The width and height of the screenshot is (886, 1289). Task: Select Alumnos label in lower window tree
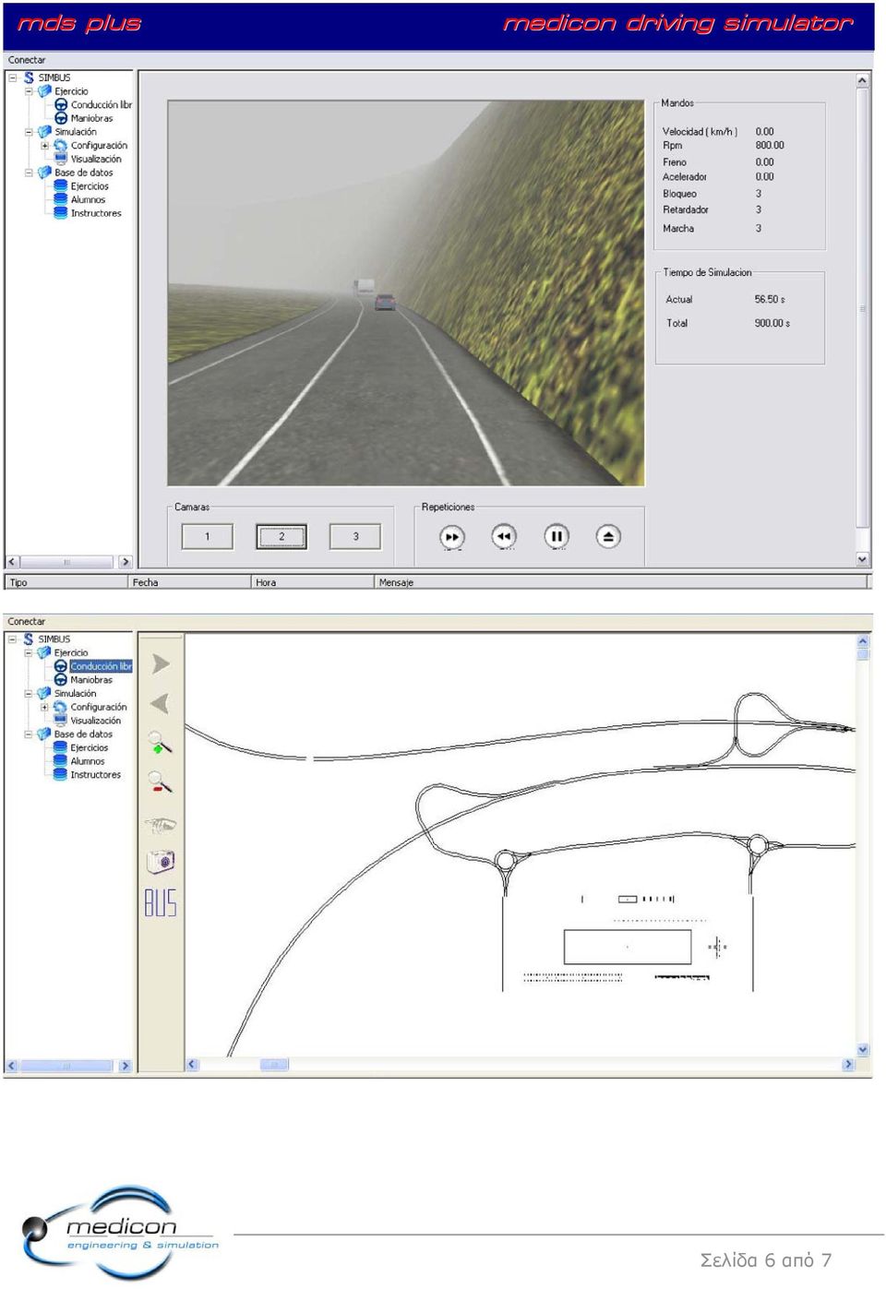click(x=88, y=762)
